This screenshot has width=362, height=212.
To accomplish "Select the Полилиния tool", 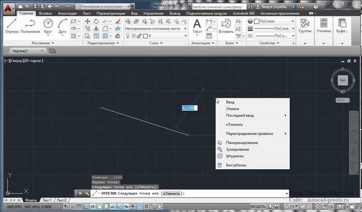I will 30,26.
